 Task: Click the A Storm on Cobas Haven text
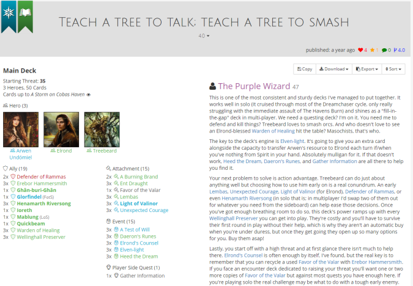coord(58,95)
